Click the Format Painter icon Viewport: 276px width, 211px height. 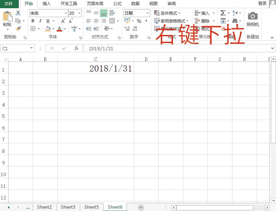18,28
